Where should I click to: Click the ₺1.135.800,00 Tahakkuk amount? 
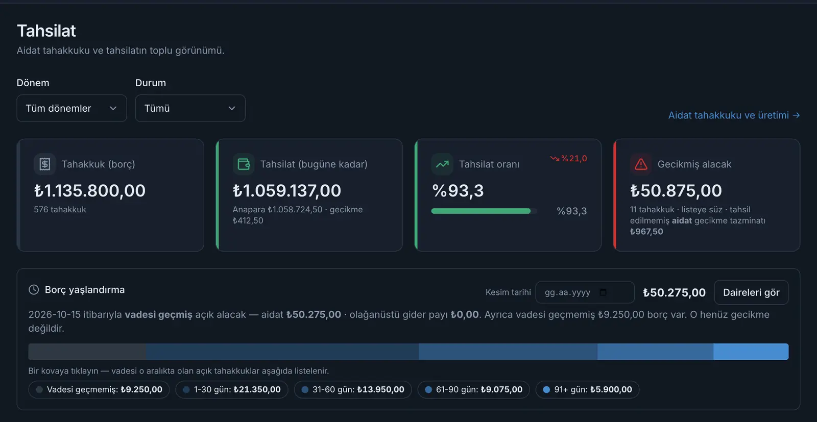pyautogui.click(x=90, y=190)
